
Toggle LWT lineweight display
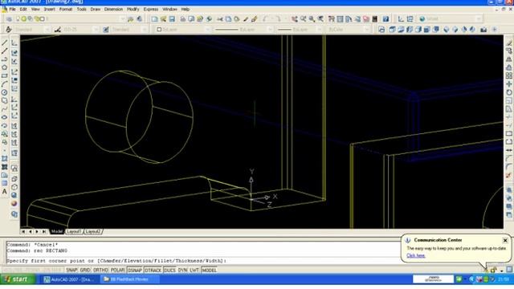click(x=194, y=271)
